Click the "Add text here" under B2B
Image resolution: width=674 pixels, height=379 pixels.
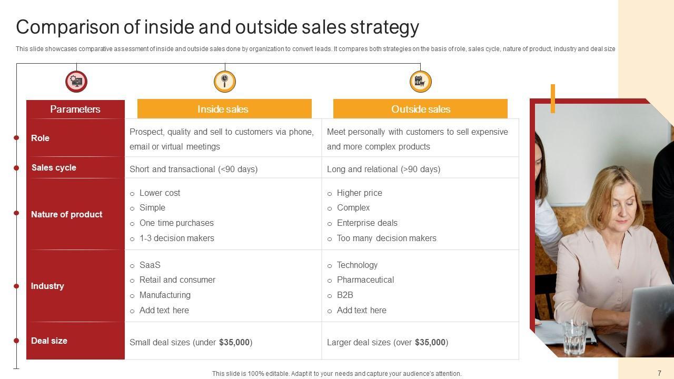pyautogui.click(x=362, y=311)
